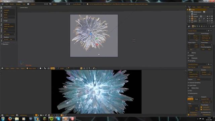Expand the Light Paths panel
The width and height of the screenshot is (215, 121).
(192, 85)
